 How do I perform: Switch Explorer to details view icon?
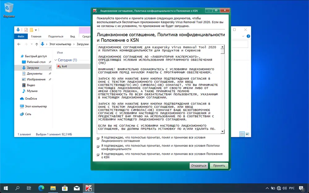point(242,134)
